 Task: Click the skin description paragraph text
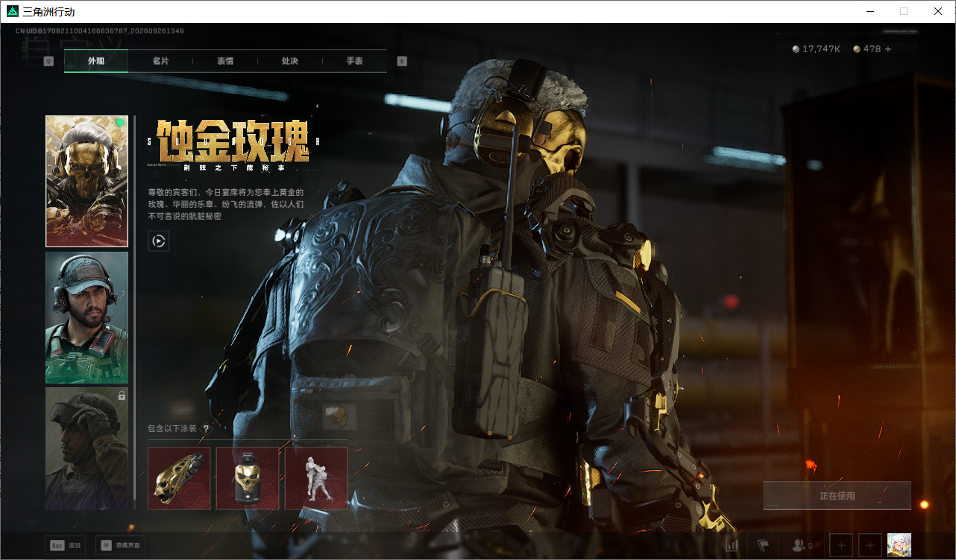point(226,204)
